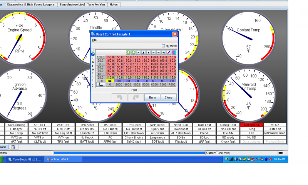
Task: Click the axis swap arrow icon in table corner
Action: (100, 84)
